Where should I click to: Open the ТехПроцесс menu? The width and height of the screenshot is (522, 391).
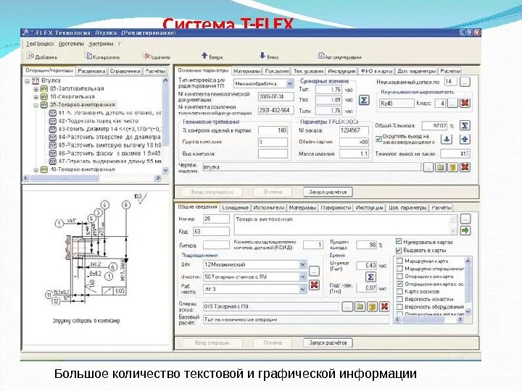pyautogui.click(x=40, y=44)
